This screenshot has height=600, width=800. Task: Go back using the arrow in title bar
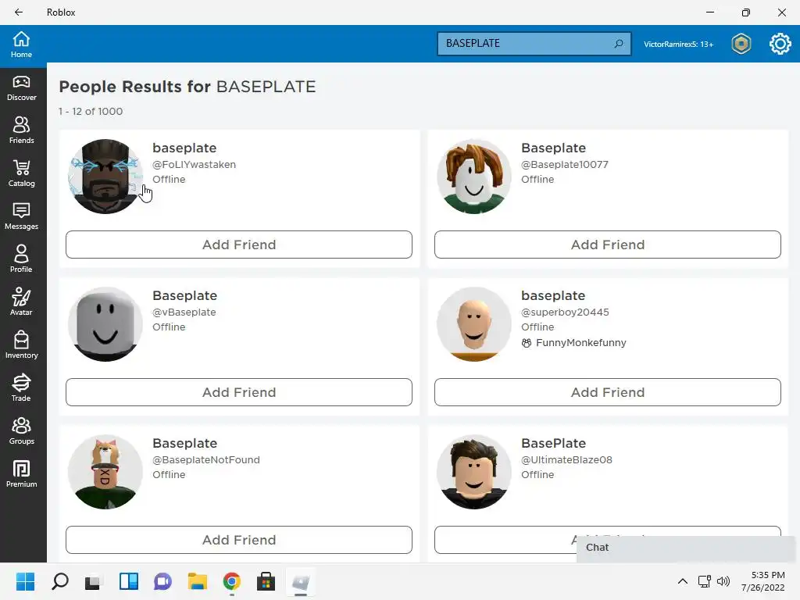click(19, 12)
